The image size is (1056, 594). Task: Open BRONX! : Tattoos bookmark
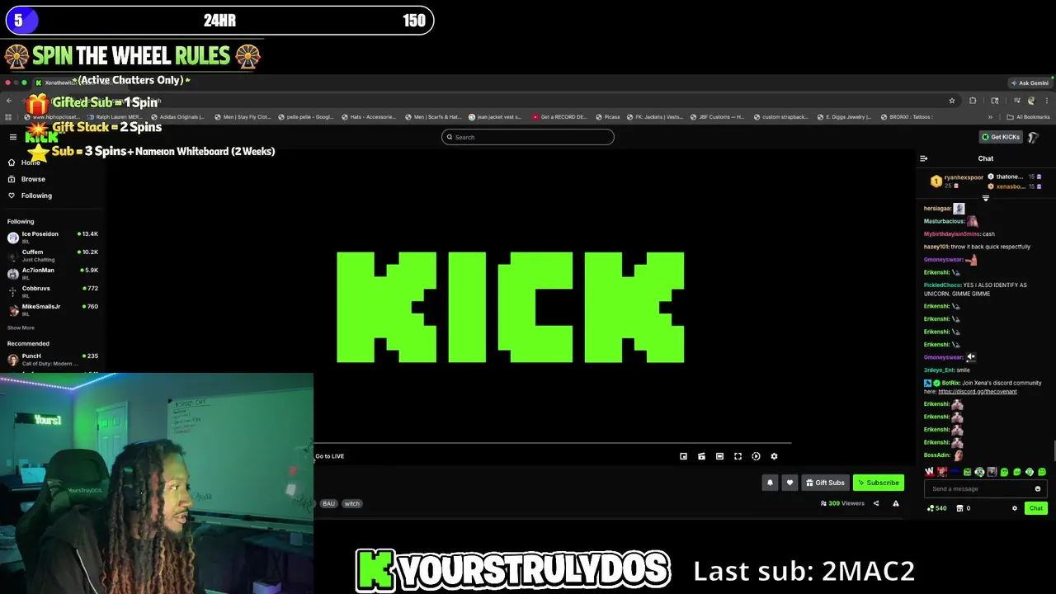[906, 117]
